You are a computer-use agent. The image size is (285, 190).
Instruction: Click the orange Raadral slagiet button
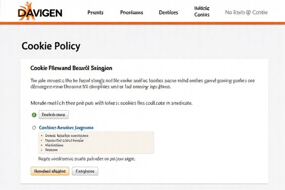(x=50, y=171)
